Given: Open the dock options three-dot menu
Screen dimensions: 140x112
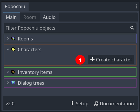Looking at the screenshot, I should tap(136, 6).
